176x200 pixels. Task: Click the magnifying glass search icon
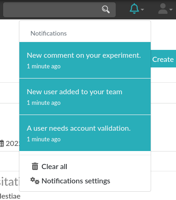(x=106, y=9)
